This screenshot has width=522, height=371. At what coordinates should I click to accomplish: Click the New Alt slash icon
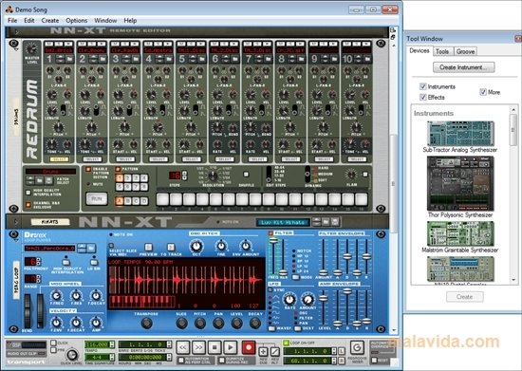pyautogui.click(x=275, y=351)
